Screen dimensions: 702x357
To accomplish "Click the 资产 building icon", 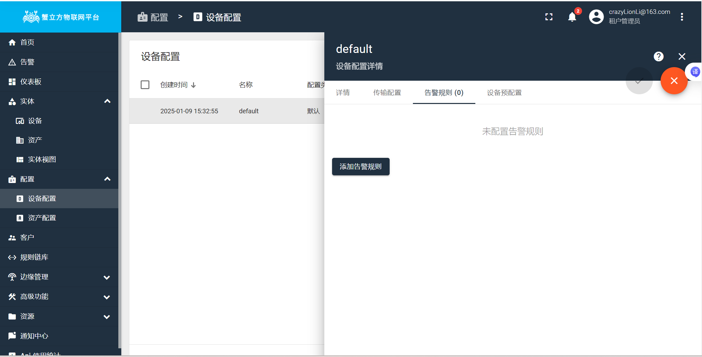I will pyautogui.click(x=20, y=140).
